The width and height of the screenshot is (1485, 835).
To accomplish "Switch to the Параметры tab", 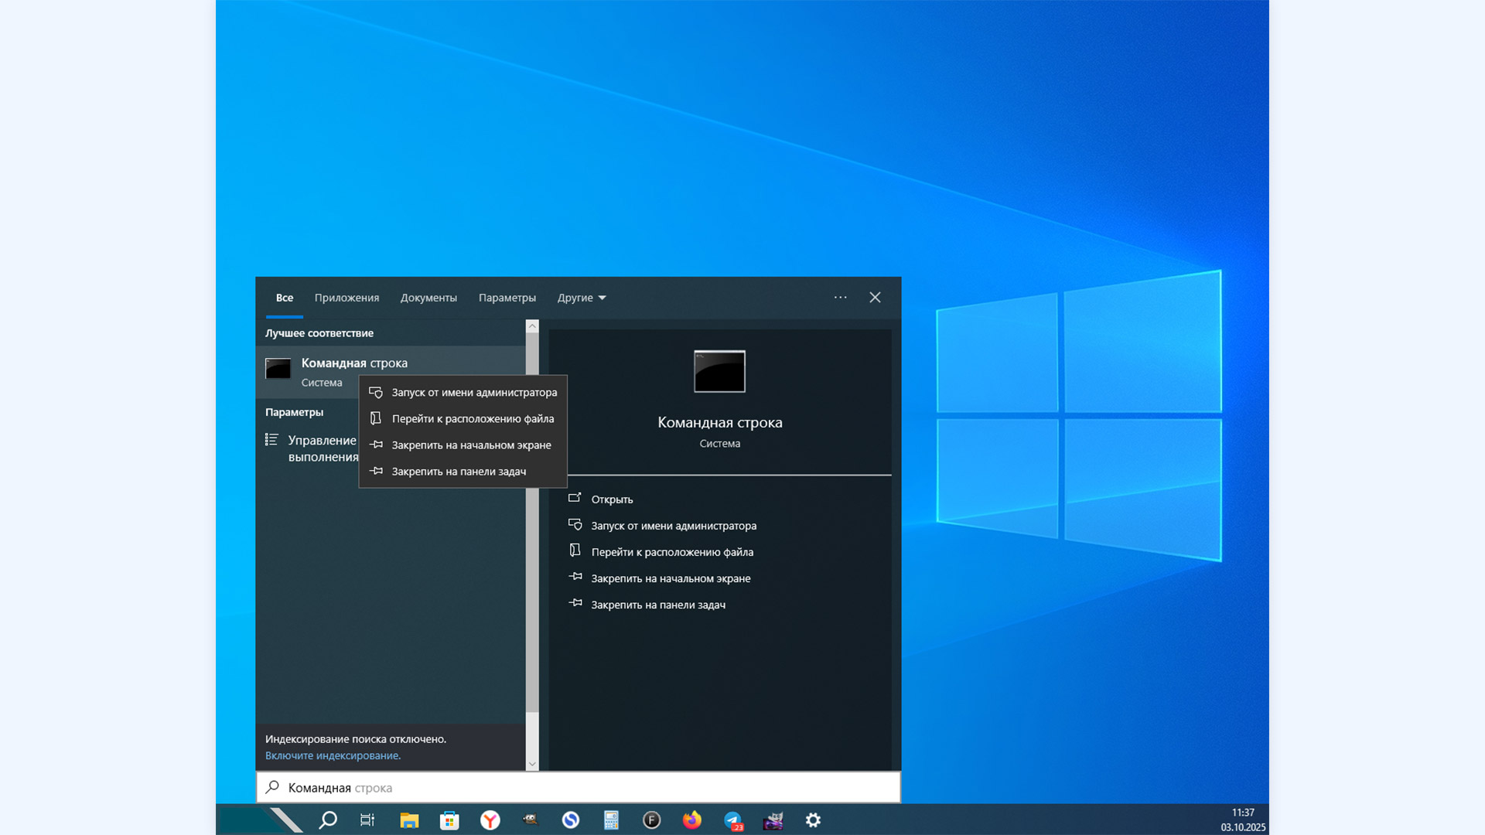I will (x=507, y=298).
